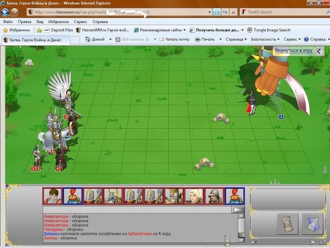Click the Add to Favorites Bar icon

point(39,30)
